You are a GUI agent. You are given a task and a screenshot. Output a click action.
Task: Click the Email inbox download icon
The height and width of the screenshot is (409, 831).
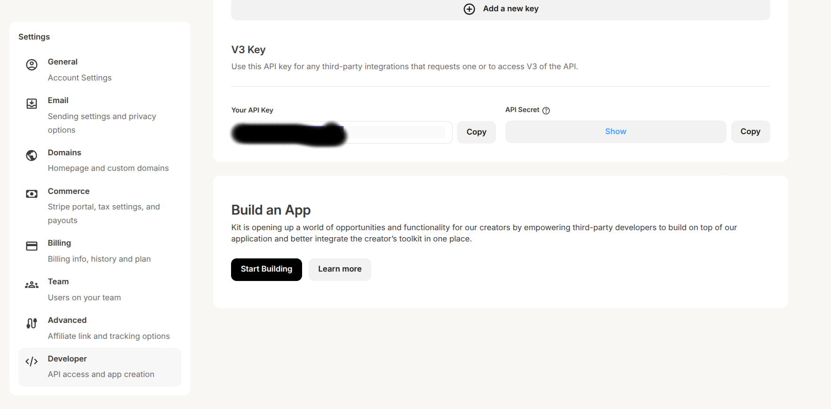[32, 104]
